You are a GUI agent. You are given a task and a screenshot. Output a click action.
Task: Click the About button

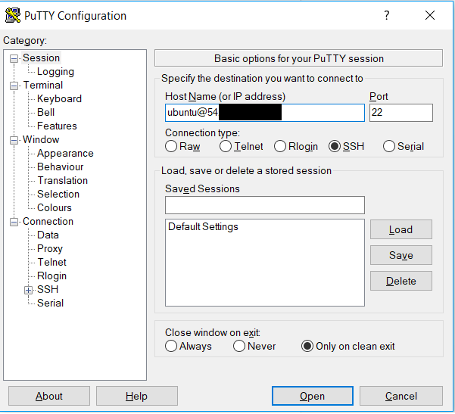(x=49, y=396)
